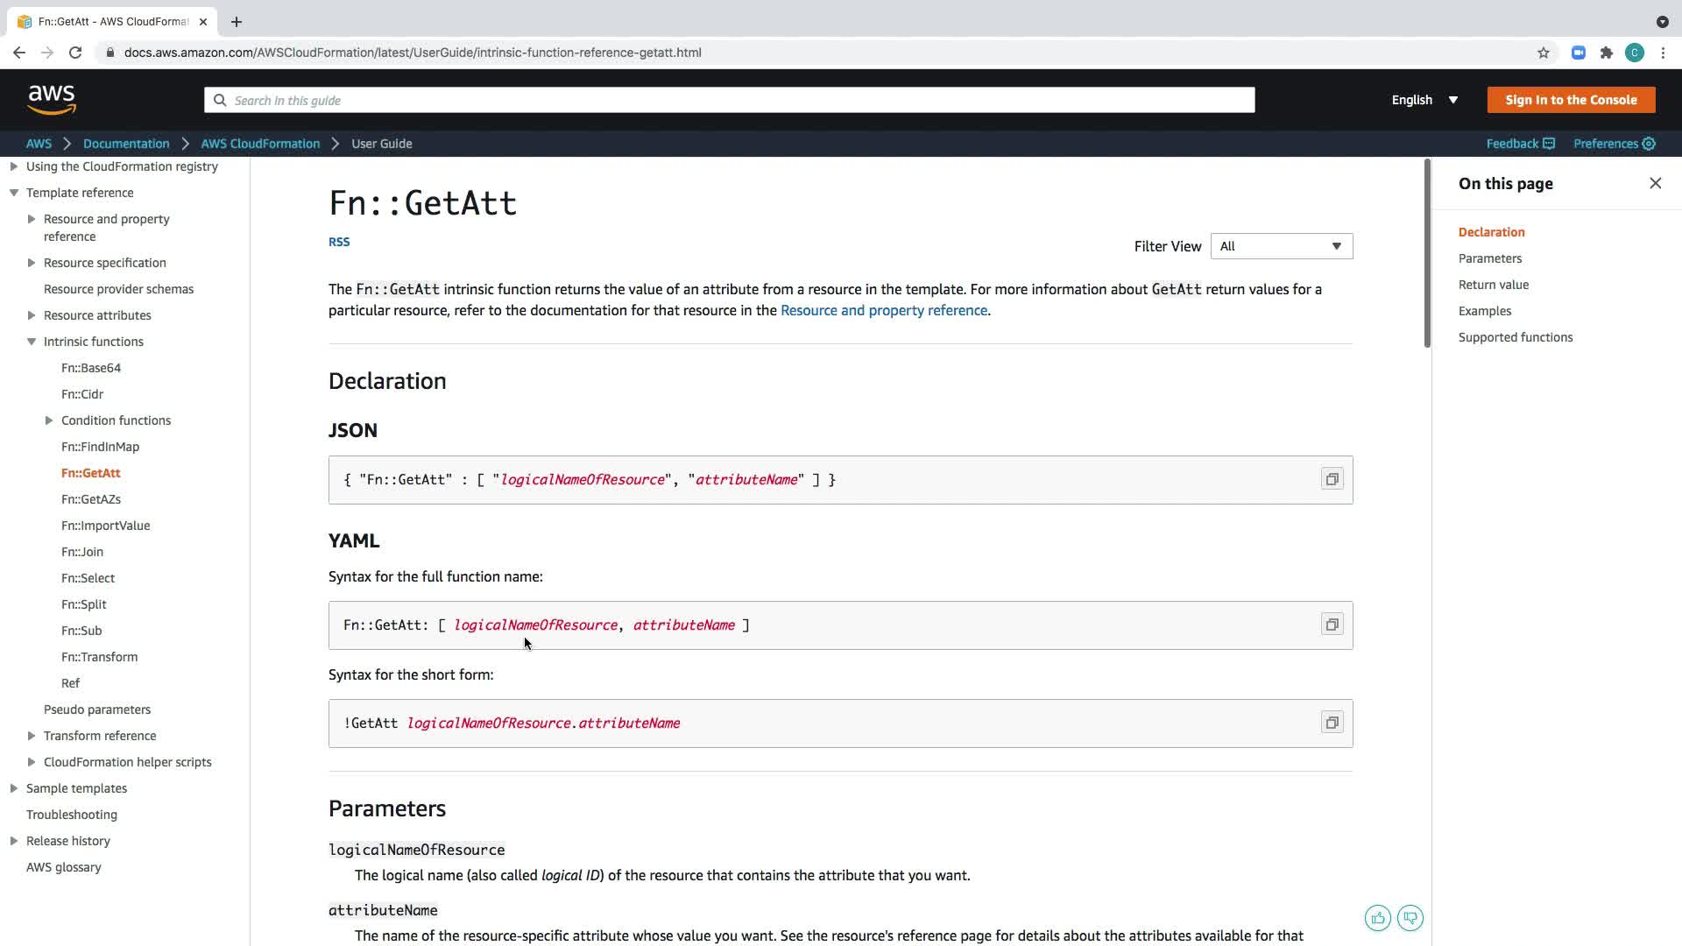1682x946 pixels.
Task: Copy the JSON declaration code snippet
Action: (1332, 479)
